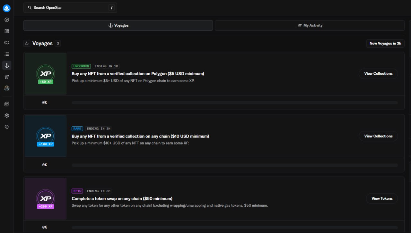Click description 'Swap any token for any other token...'
This screenshot has width=411, height=233.
[x=170, y=205]
